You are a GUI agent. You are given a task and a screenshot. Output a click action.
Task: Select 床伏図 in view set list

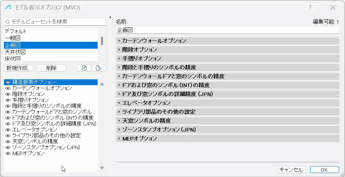pos(51,59)
